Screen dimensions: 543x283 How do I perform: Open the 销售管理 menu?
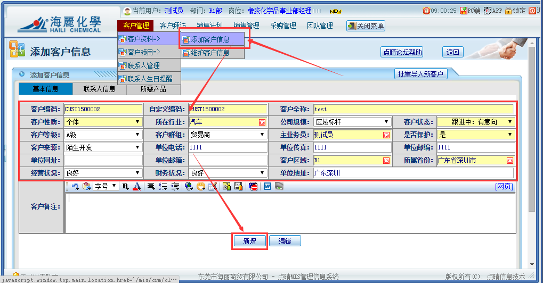coord(246,26)
